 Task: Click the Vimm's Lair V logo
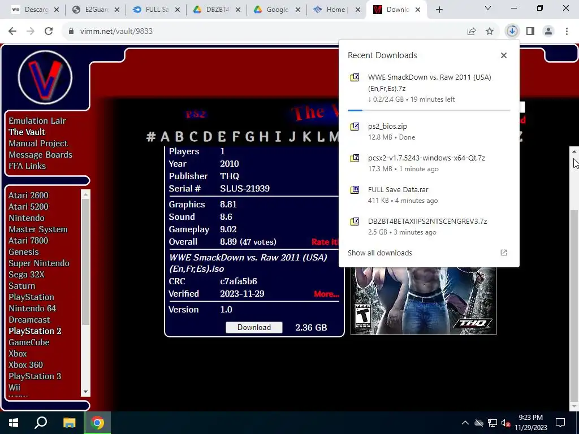point(45,77)
